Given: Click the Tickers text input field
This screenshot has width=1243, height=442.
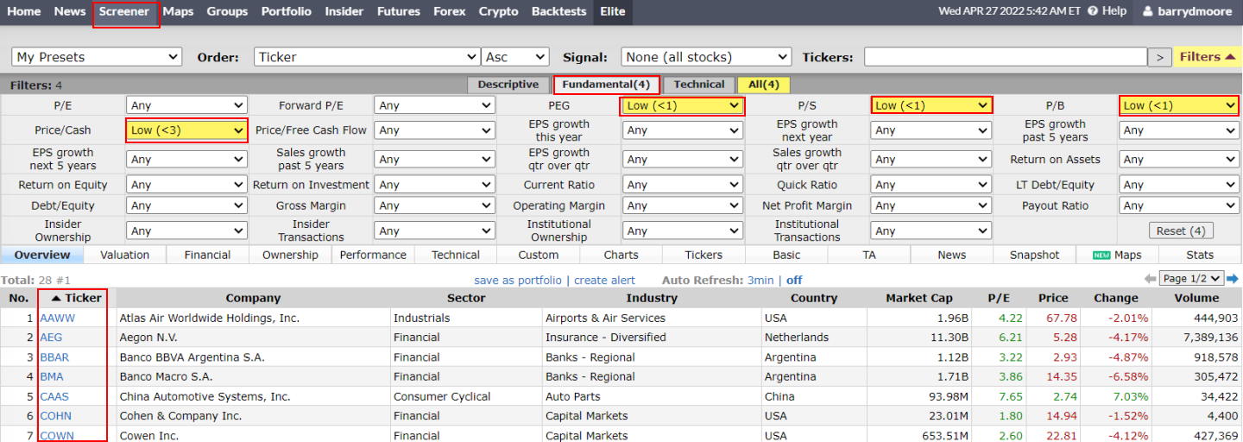Looking at the screenshot, I should [1005, 57].
